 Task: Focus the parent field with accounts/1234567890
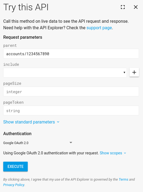pyautogui.click(x=71, y=54)
